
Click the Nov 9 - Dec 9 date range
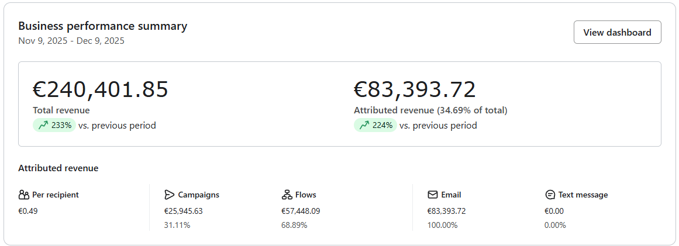(71, 41)
